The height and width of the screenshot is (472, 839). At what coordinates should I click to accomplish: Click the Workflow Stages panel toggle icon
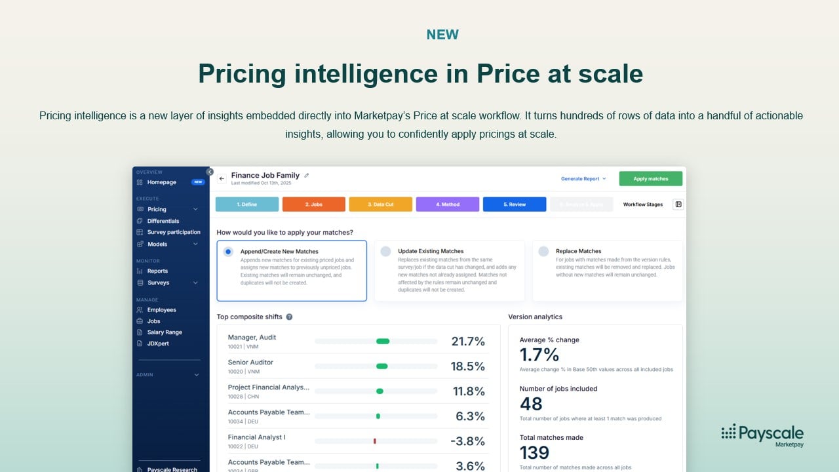coord(678,205)
